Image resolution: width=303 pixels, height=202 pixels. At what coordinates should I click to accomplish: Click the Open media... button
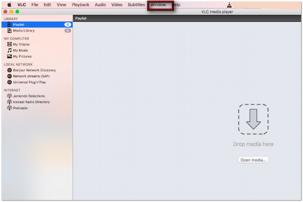253,160
